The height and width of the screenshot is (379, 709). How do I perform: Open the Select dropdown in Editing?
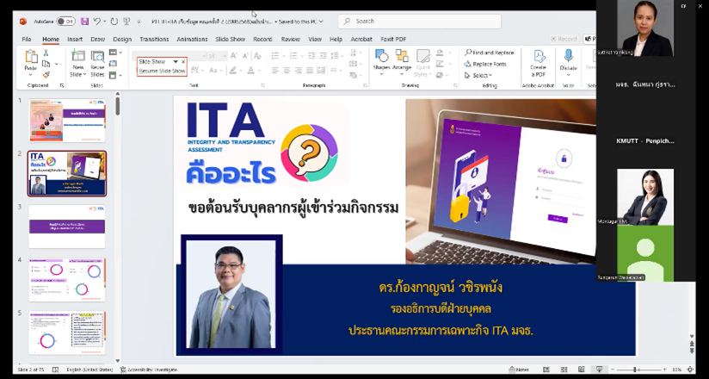coord(478,75)
